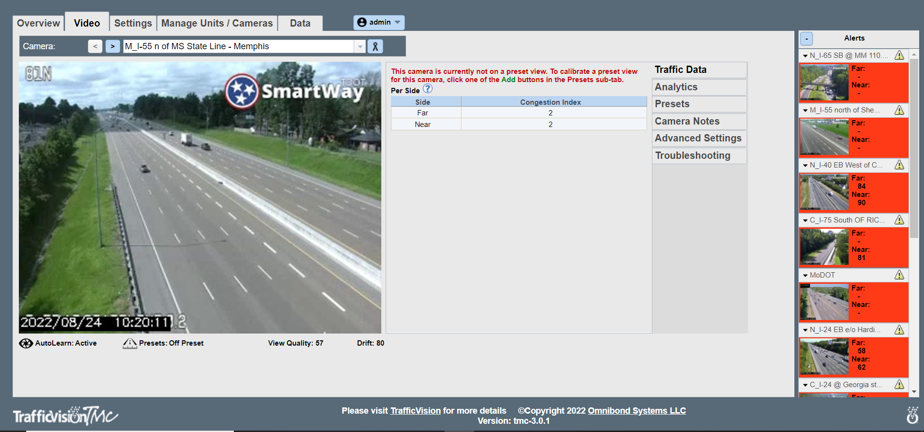Image resolution: width=924 pixels, height=432 pixels.
Task: Open Manage Units / Cameras tab
Action: 217,23
